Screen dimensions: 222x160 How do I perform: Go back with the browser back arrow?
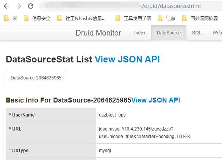[6, 6]
